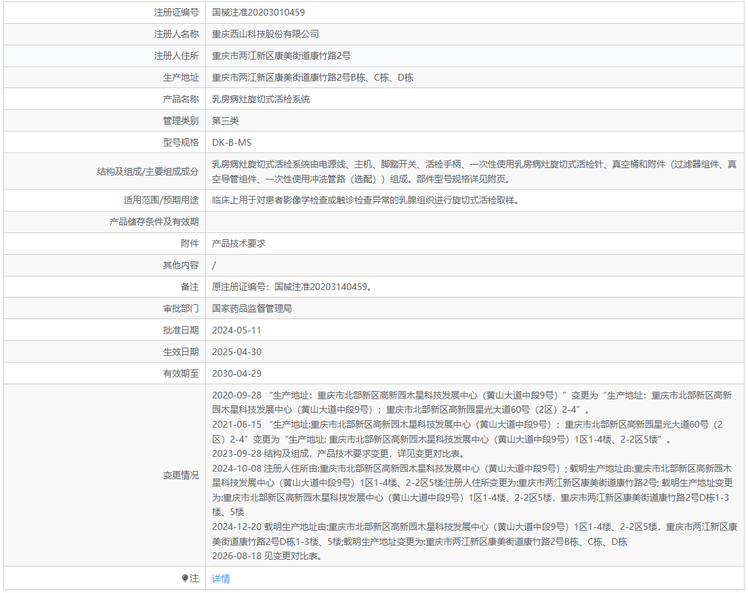
Task: Select model value DK-B-MS
Action: pos(231,142)
